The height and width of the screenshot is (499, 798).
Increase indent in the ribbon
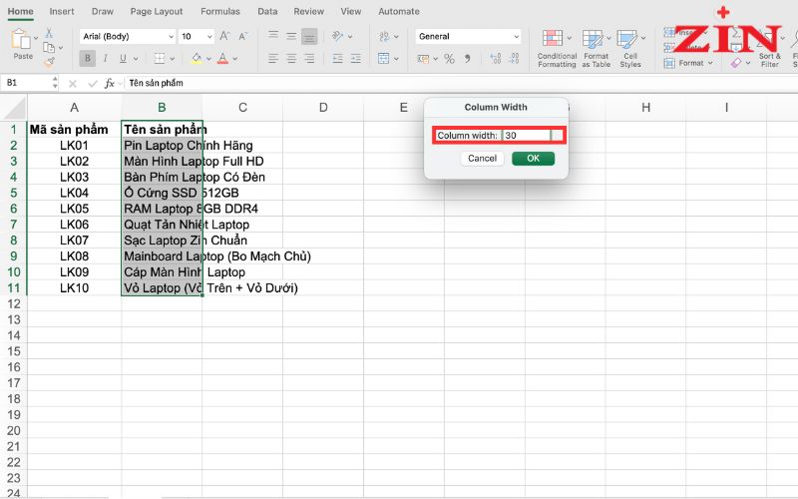tap(356, 59)
